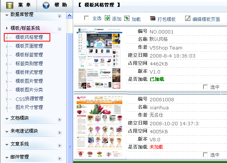227x163 pixels.
Task: Click the scroll-up arrow of sidebar scrollbar
Action: pos(69,15)
